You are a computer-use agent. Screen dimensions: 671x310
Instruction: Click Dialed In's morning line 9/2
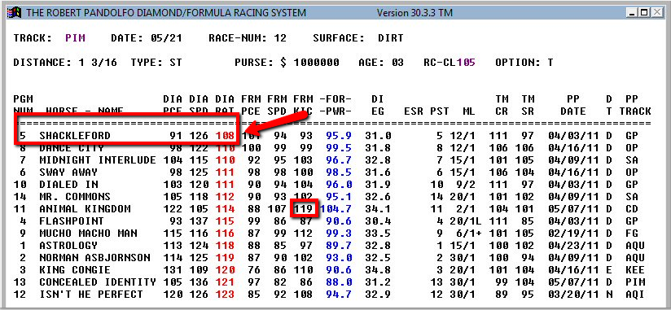tap(466, 185)
